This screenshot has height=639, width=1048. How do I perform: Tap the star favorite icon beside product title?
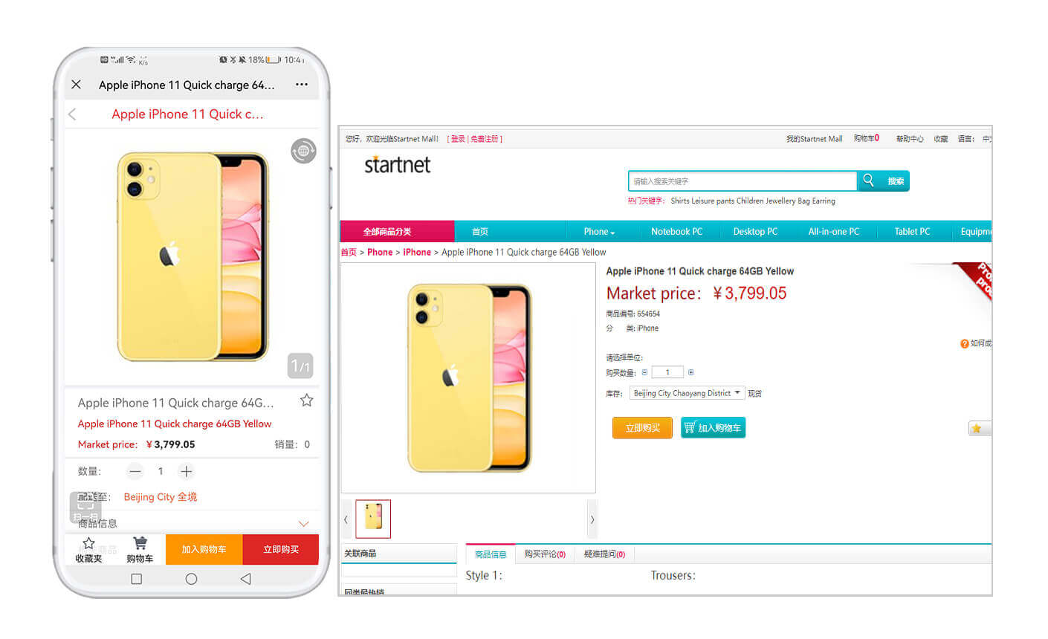pyautogui.click(x=306, y=401)
